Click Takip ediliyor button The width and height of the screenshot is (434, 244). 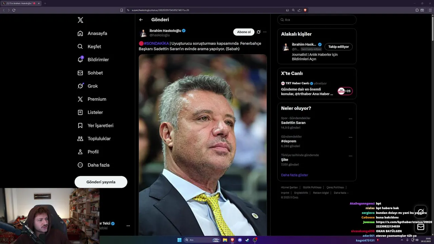click(x=338, y=47)
